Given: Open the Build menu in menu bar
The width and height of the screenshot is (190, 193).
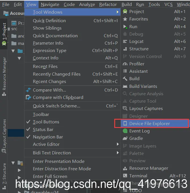Looking at the screenshot, I should tap(127, 5).
